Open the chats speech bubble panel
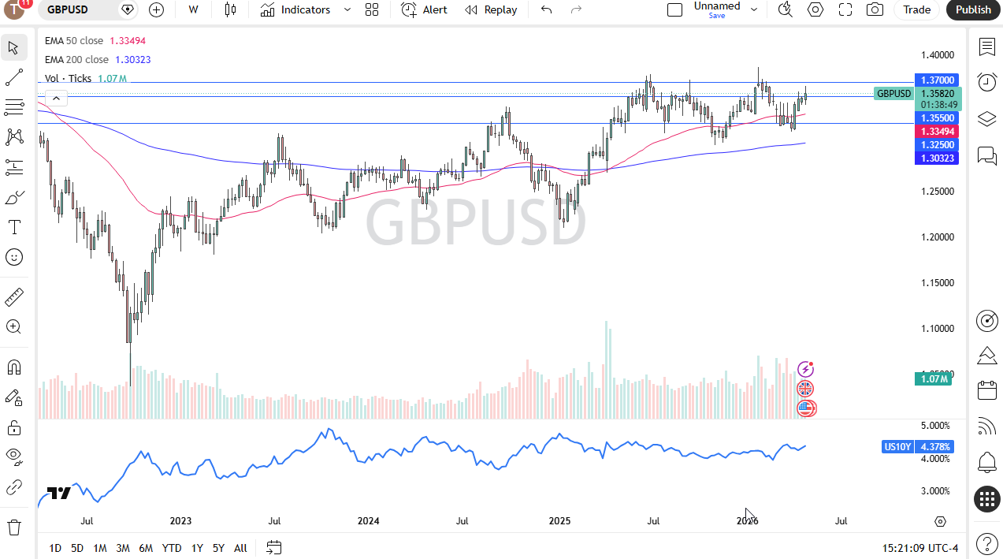This screenshot has height=559, width=1003. tap(986, 155)
